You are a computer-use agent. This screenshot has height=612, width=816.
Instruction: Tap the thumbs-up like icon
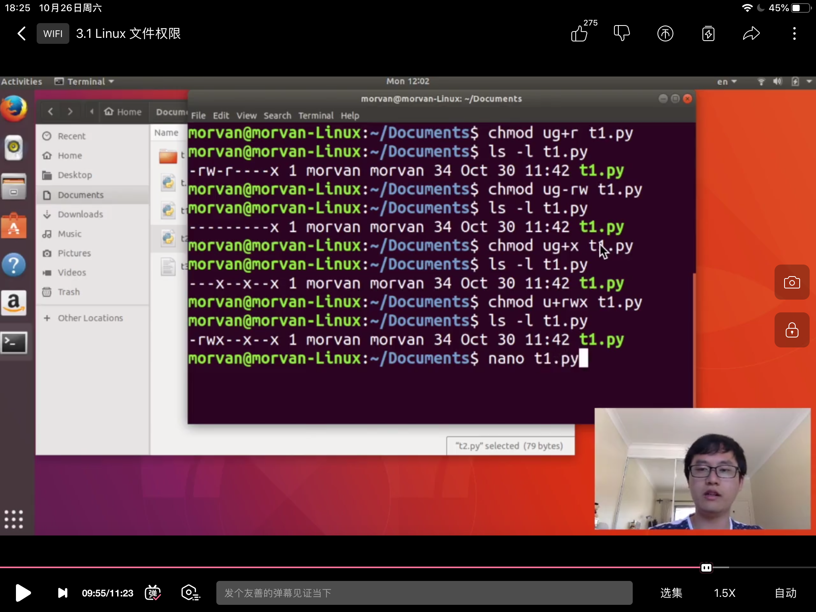[x=579, y=33]
